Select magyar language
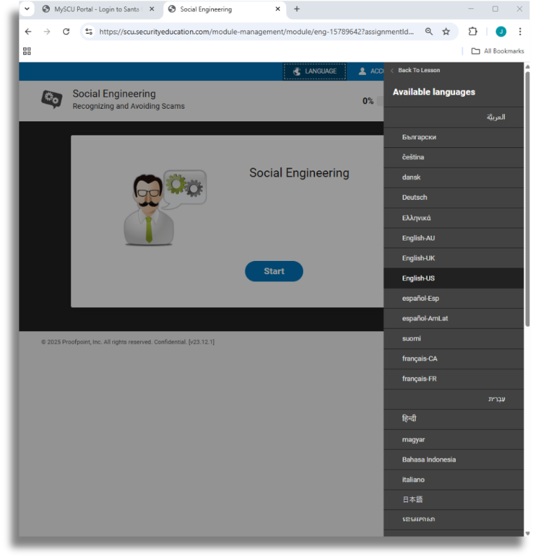533x559 pixels. point(454,440)
